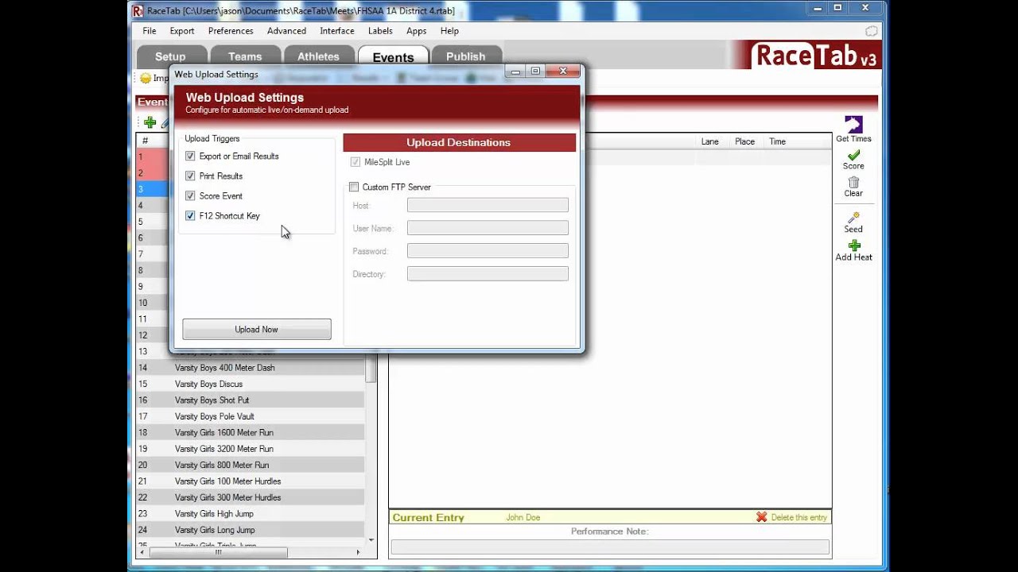The height and width of the screenshot is (572, 1018).
Task: Click the green add event plus icon
Action: [x=150, y=122]
